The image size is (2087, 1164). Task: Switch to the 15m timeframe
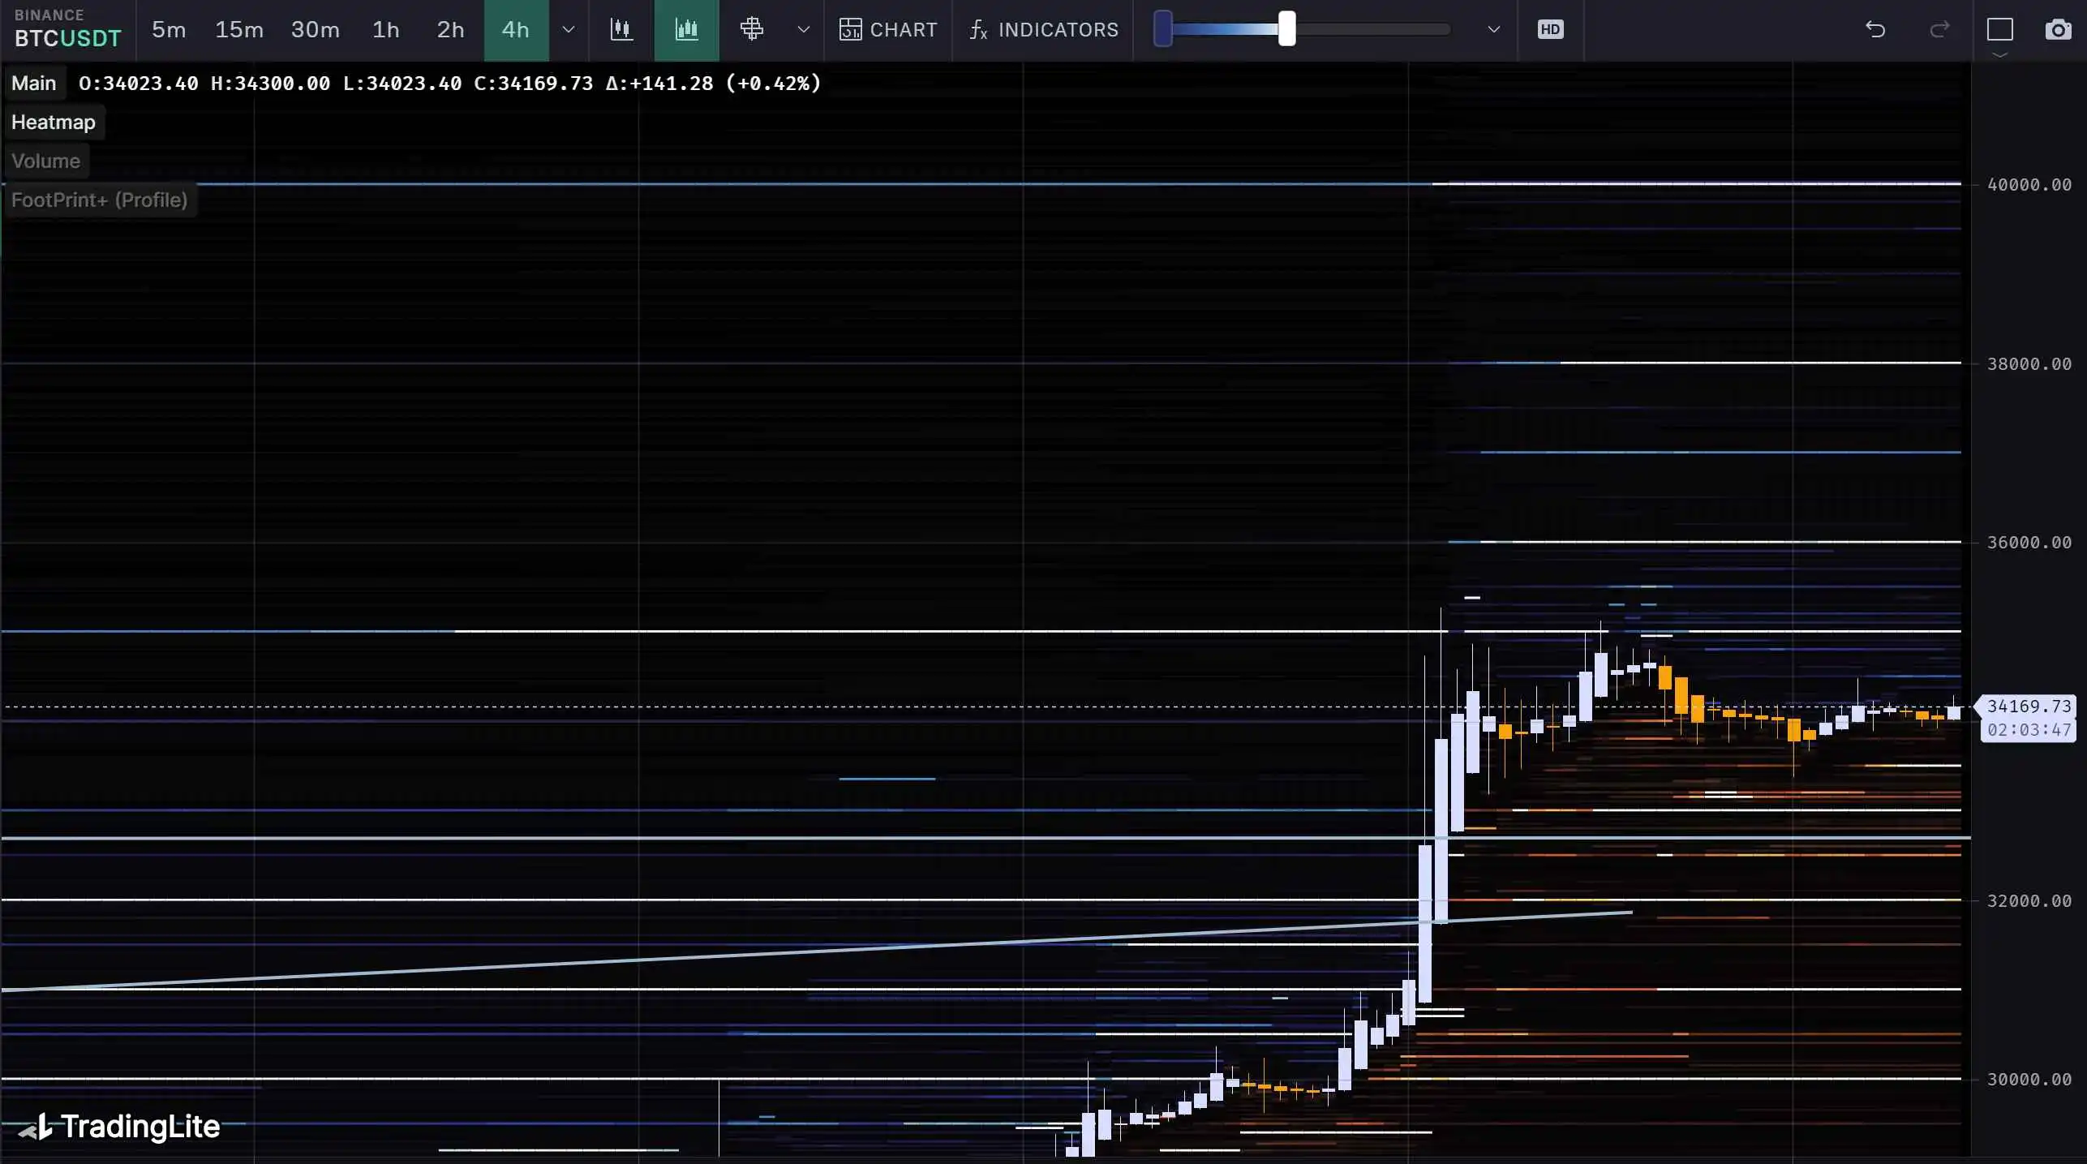click(239, 30)
